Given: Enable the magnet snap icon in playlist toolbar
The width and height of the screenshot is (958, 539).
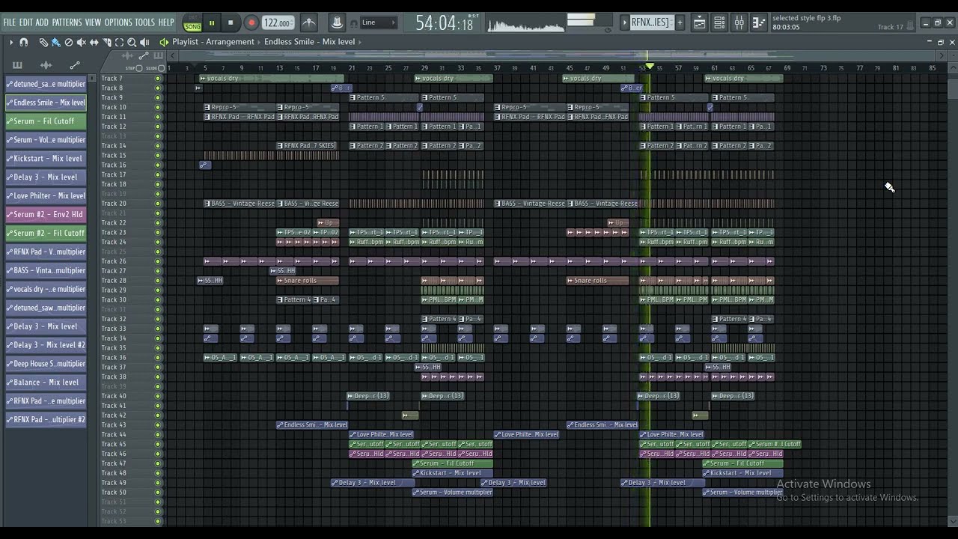Looking at the screenshot, I should pyautogui.click(x=24, y=43).
